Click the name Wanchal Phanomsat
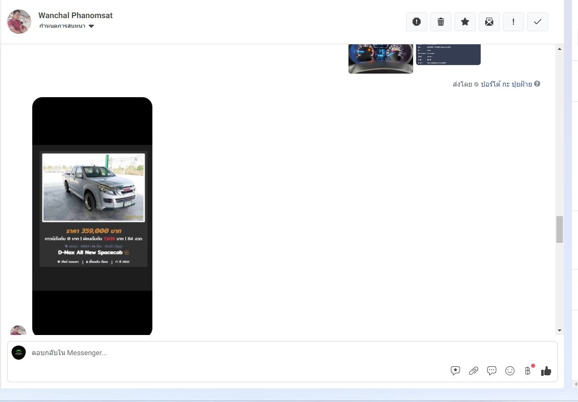This screenshot has height=402, width=578. point(76,15)
